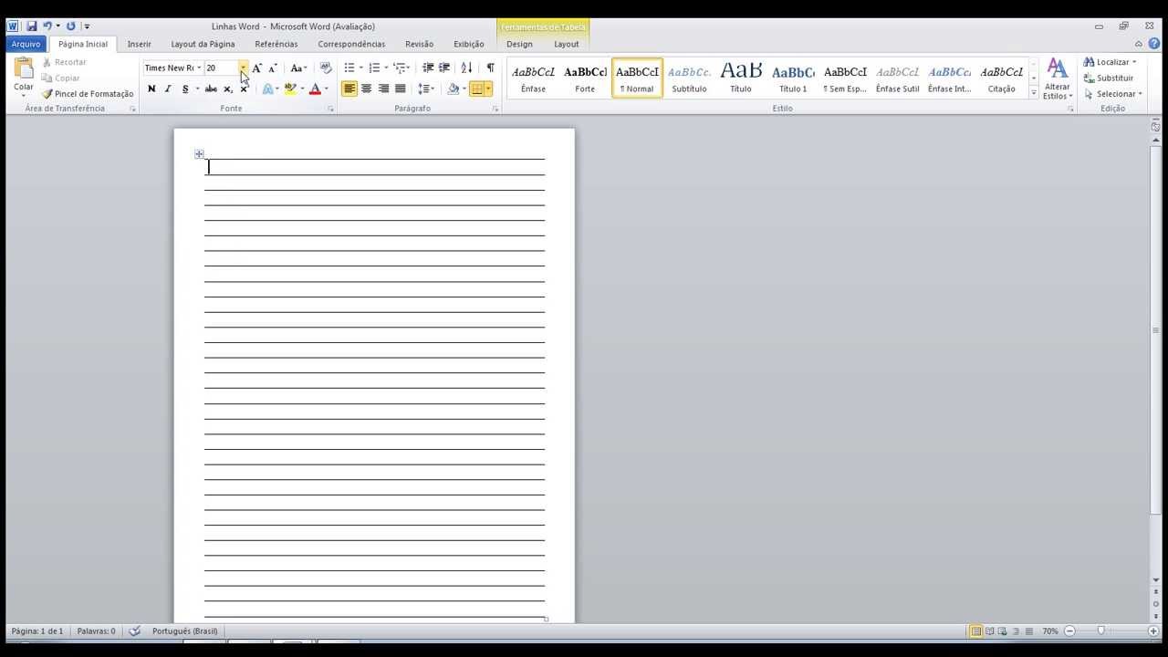The image size is (1168, 657).
Task: Align text left
Action: click(x=349, y=89)
